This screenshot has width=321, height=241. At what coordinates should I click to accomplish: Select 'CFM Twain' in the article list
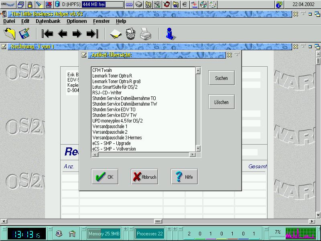[143, 70]
